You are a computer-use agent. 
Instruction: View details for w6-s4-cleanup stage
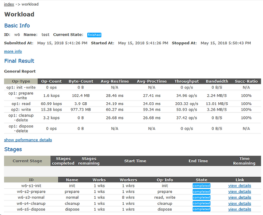240,203
